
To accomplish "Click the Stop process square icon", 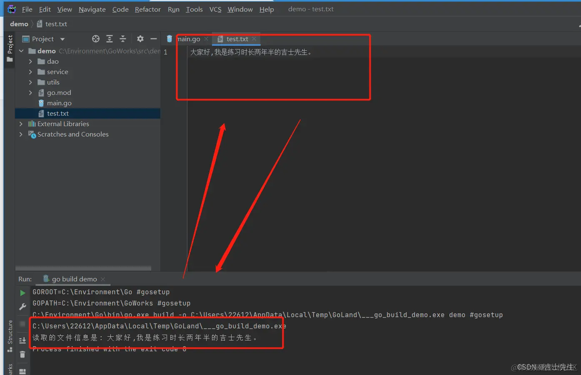I will (x=22, y=324).
